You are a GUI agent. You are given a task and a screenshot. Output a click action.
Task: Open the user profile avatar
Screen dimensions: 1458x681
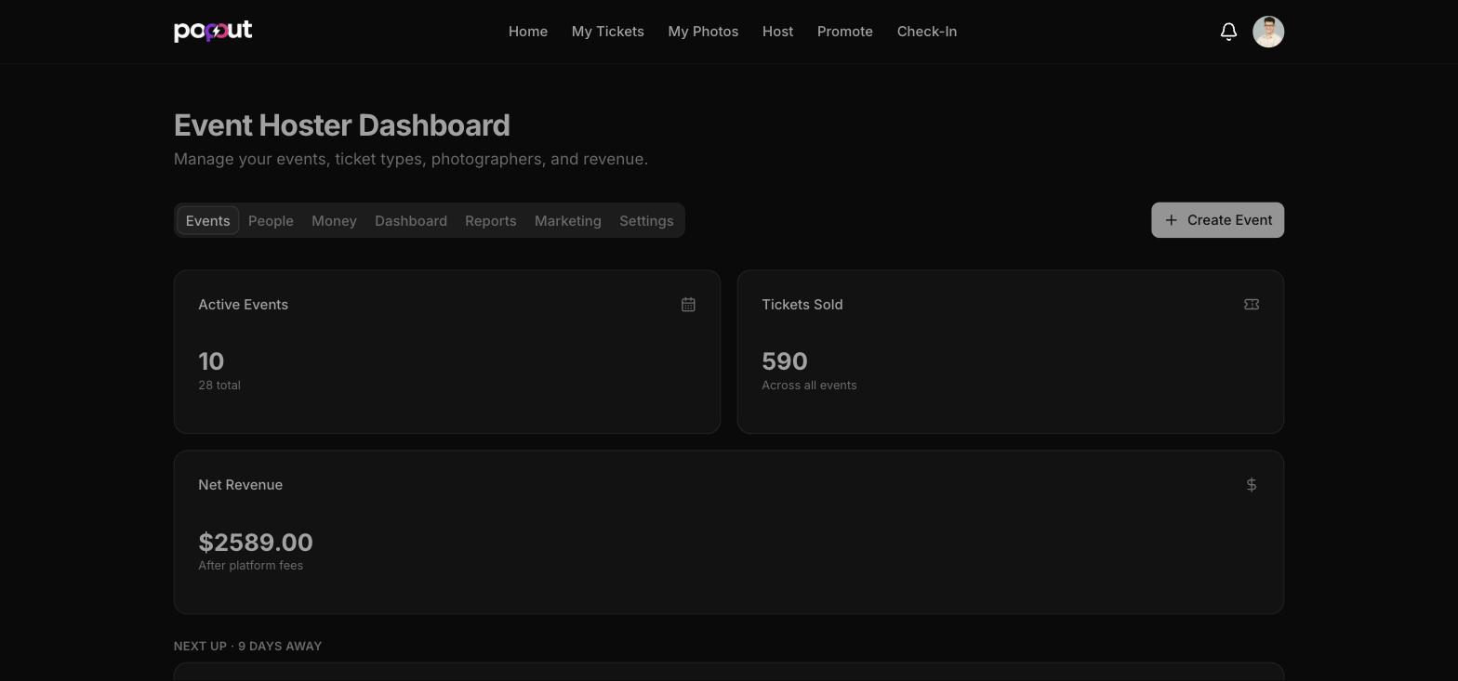click(x=1268, y=32)
